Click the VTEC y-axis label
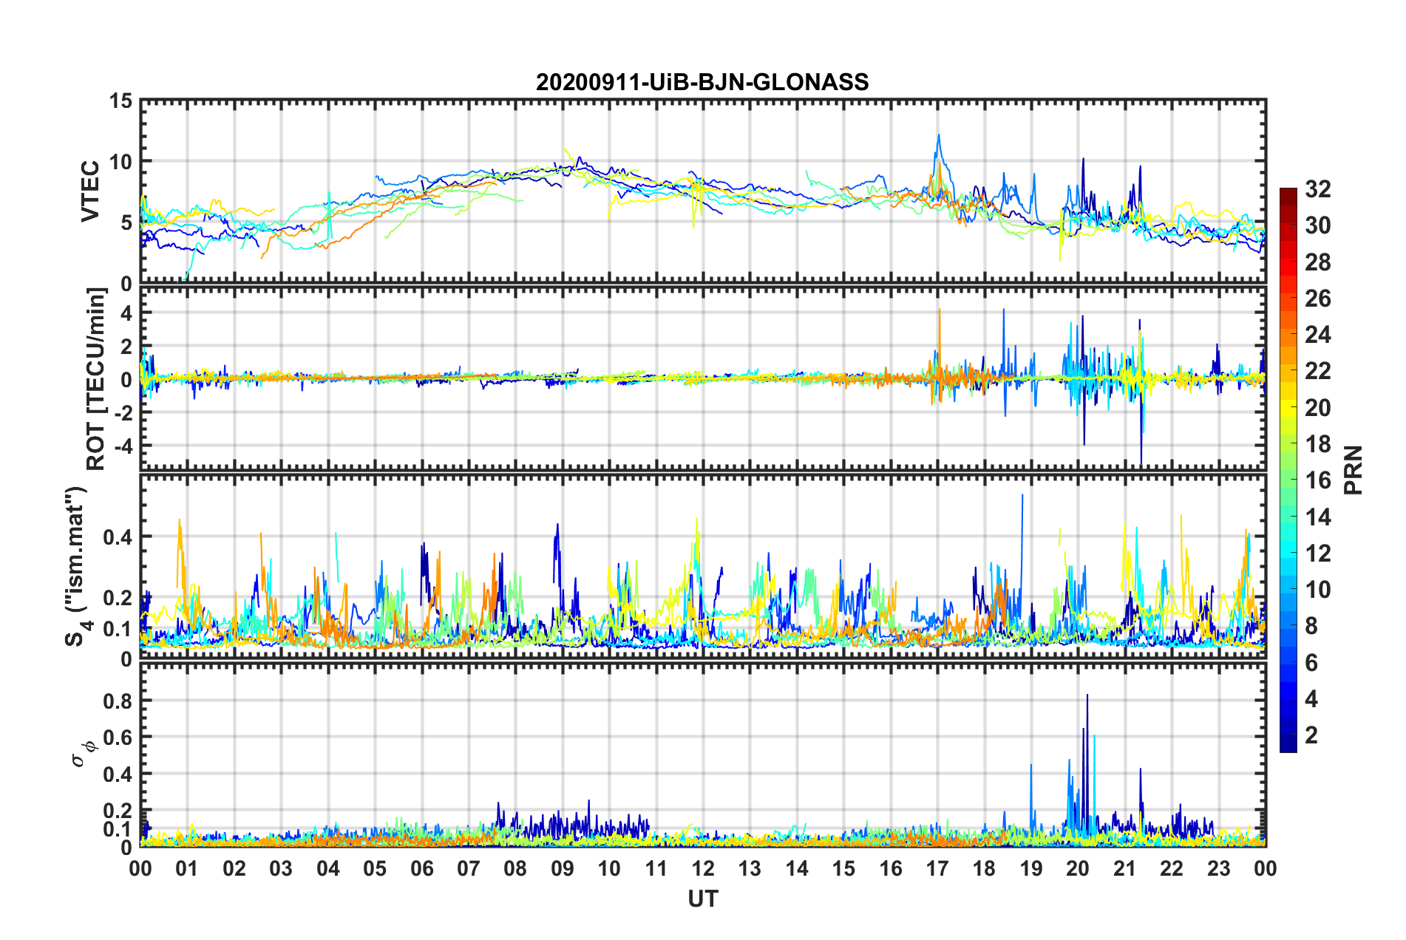This screenshot has height=940, width=1406. pyautogui.click(x=90, y=191)
